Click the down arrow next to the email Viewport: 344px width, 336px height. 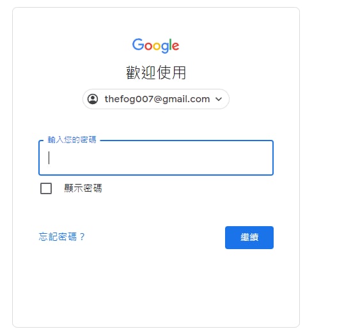click(x=219, y=99)
